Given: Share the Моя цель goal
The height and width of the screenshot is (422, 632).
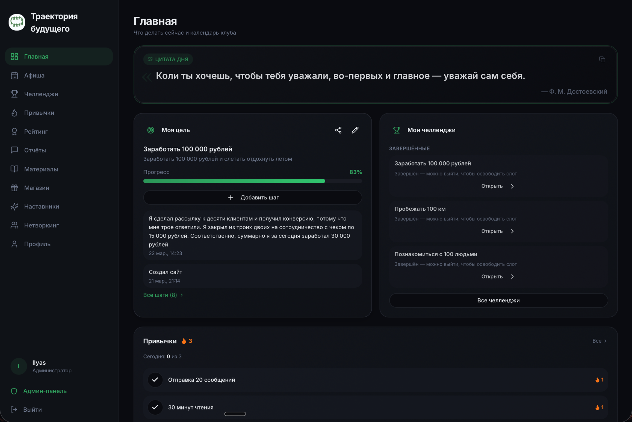Looking at the screenshot, I should coord(338,130).
